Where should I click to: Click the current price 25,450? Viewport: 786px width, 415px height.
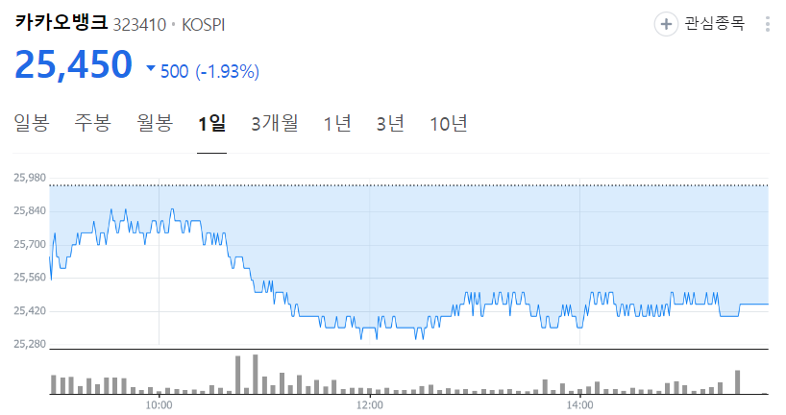click(73, 64)
